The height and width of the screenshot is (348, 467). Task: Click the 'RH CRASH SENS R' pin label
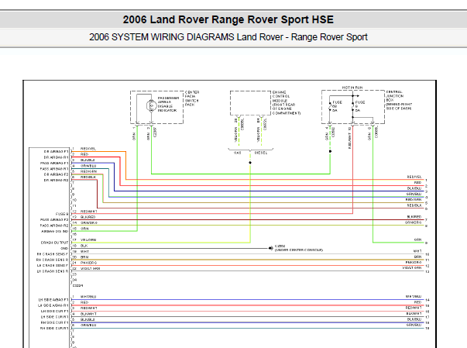click(x=53, y=260)
